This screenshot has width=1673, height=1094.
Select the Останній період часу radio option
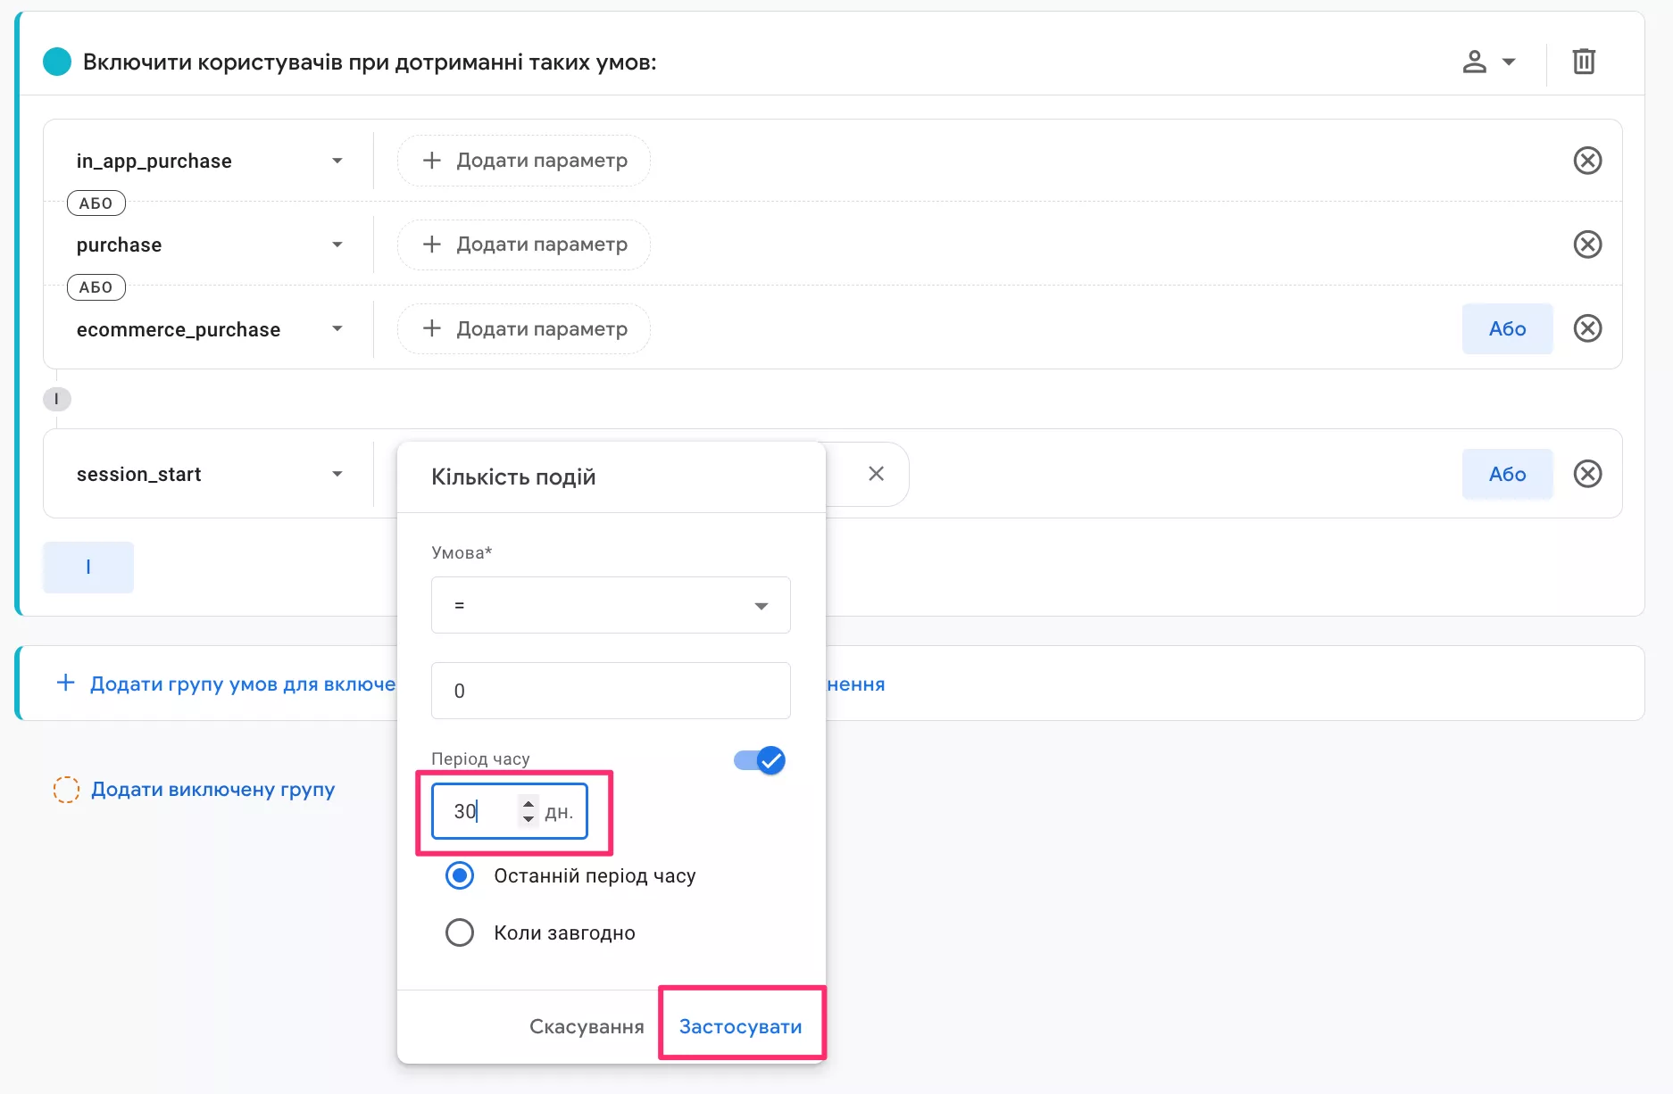[x=460, y=876]
